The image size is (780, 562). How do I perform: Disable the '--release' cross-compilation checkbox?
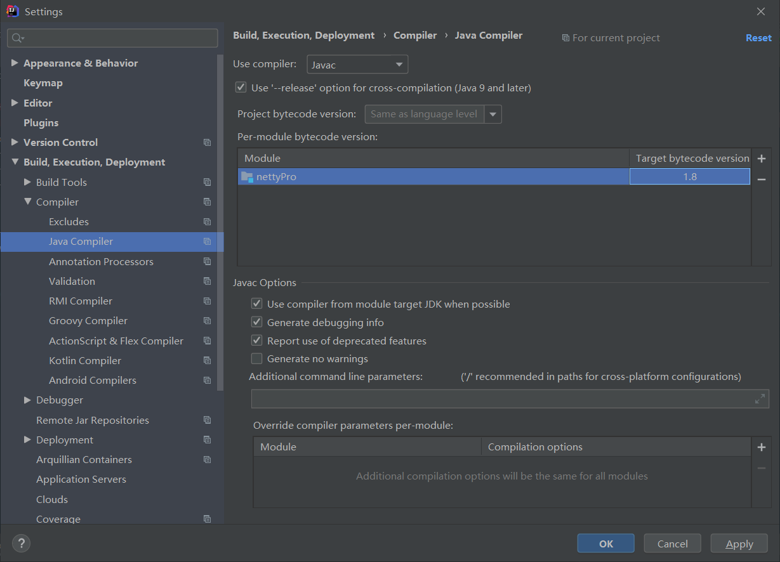[241, 88]
